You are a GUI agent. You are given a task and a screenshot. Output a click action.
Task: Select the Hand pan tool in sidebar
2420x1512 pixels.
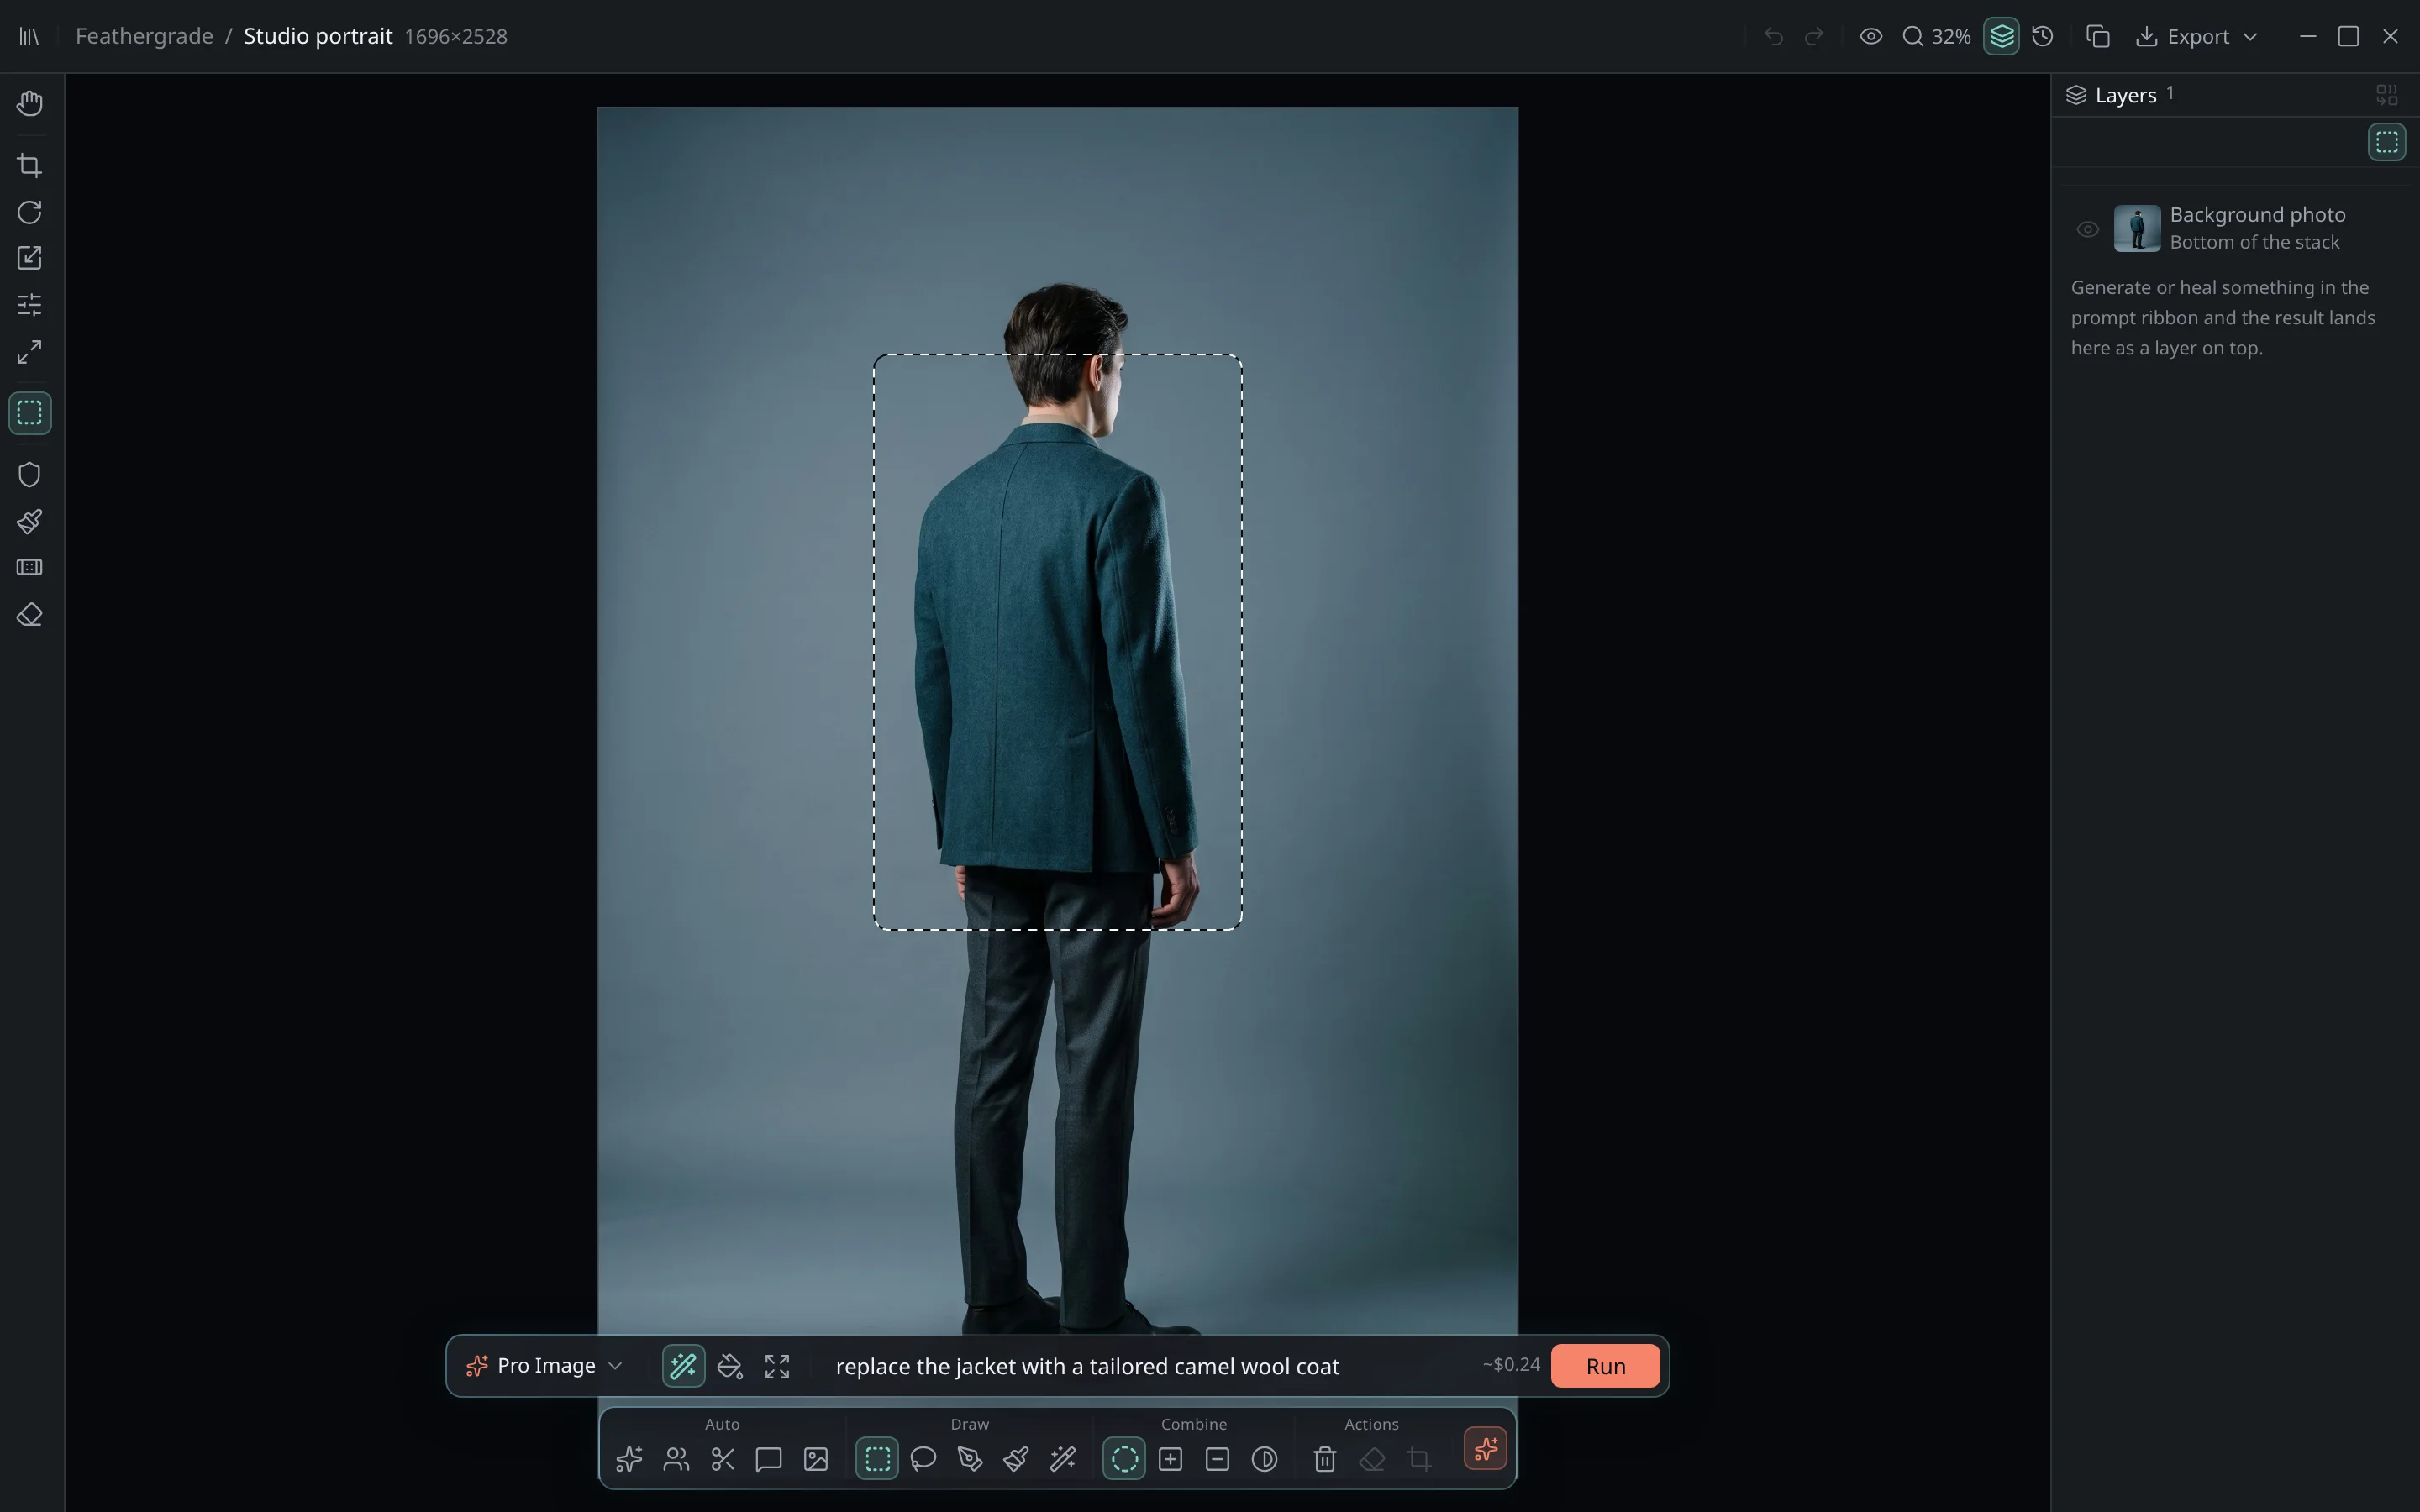pos(29,103)
